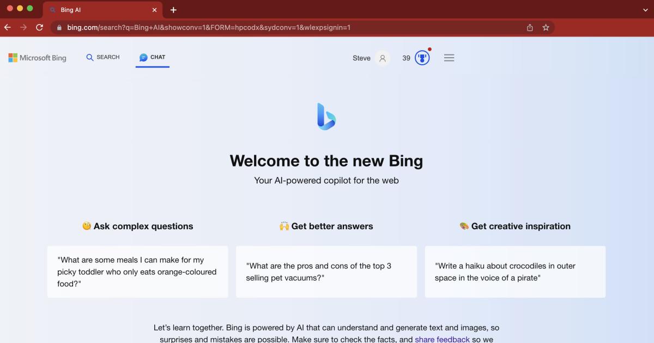Click the search magnifier icon
Screen dimensions: 654x343
click(x=89, y=57)
